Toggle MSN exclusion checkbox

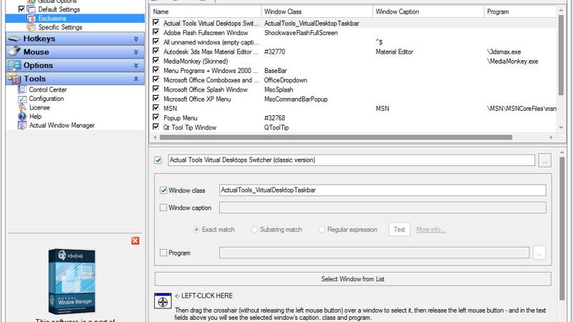156,108
